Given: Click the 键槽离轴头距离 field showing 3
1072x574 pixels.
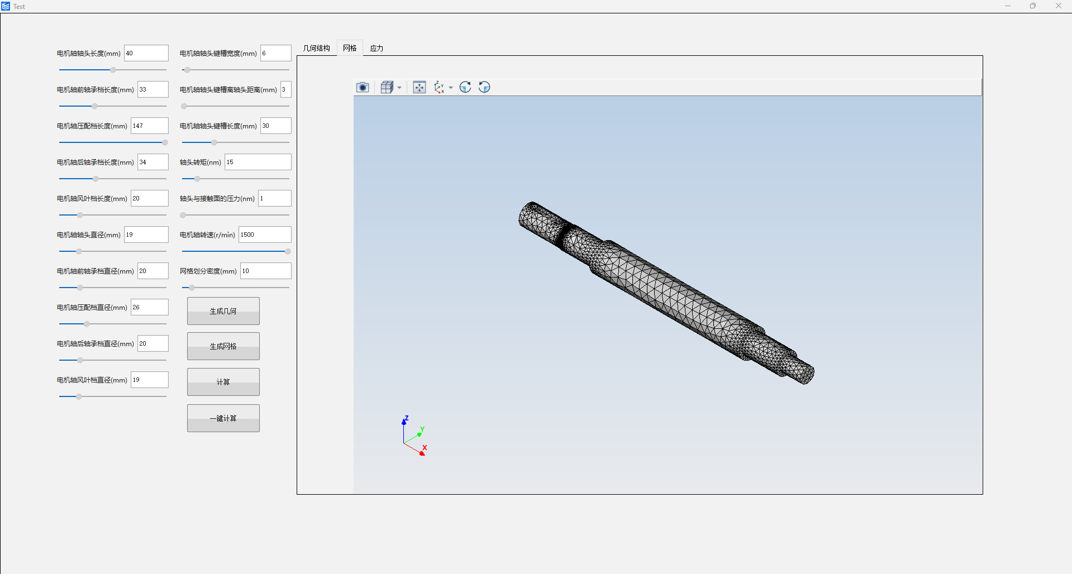Looking at the screenshot, I should point(286,89).
